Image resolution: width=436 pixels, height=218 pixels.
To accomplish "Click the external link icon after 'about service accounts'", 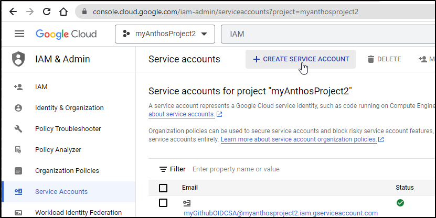I will [x=219, y=114].
